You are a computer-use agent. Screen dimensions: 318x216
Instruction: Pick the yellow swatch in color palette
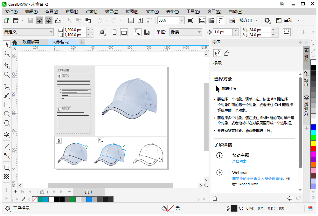(x=313, y=143)
